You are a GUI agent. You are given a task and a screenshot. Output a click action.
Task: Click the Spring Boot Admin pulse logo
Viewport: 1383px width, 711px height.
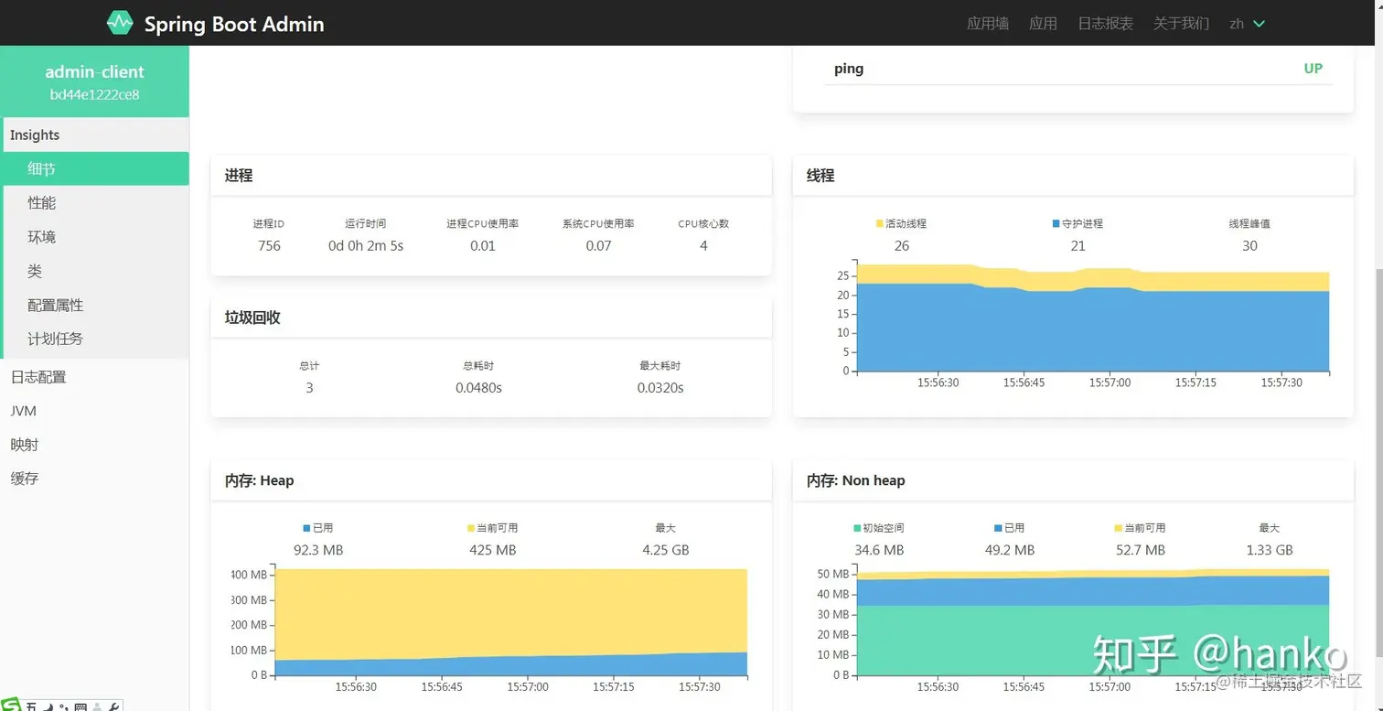[x=120, y=23]
